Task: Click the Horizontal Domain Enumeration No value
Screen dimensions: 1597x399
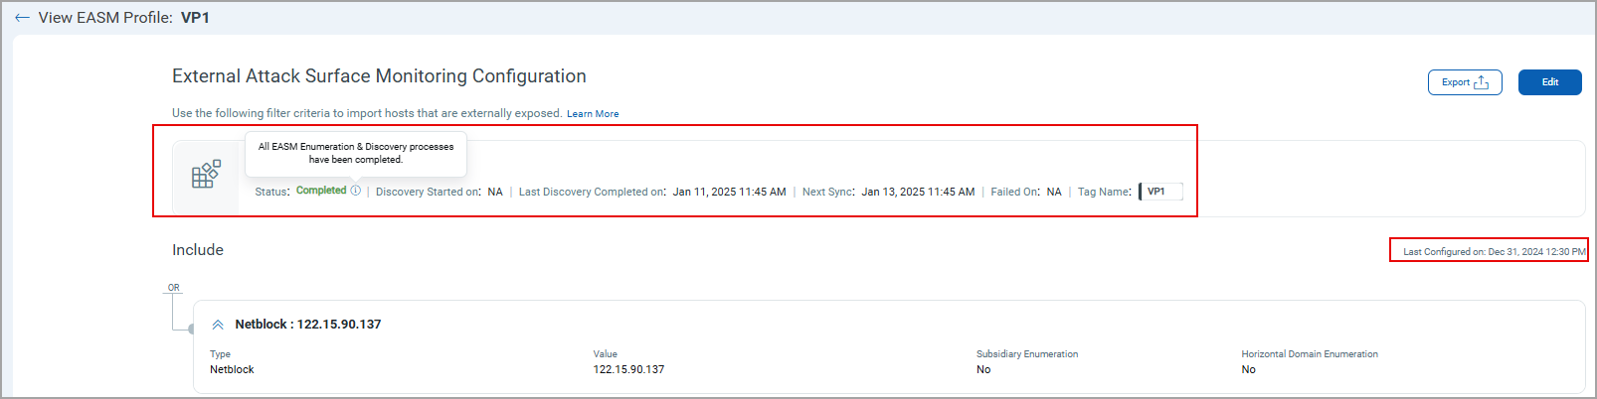Action: (1248, 369)
